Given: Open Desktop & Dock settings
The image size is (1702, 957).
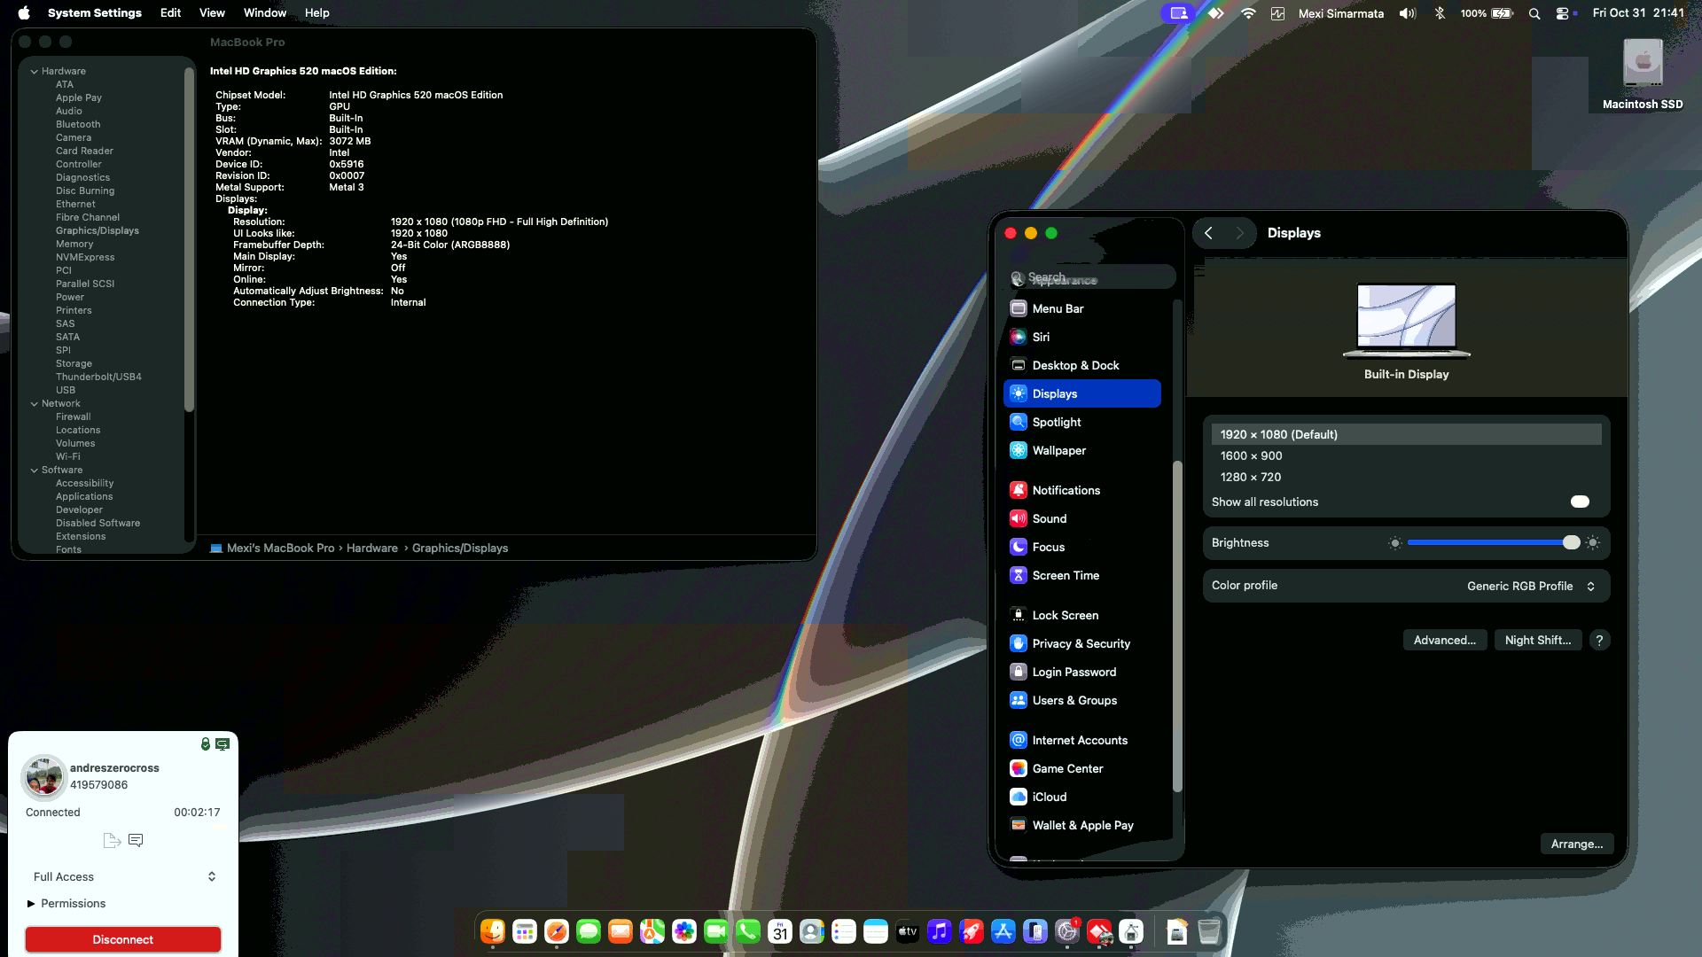Looking at the screenshot, I should pyautogui.click(x=1081, y=365).
